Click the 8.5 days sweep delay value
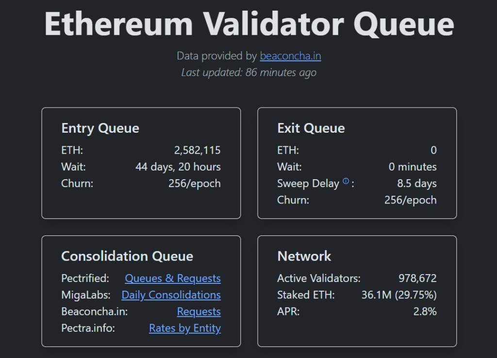The width and height of the screenshot is (497, 358). [x=416, y=184]
